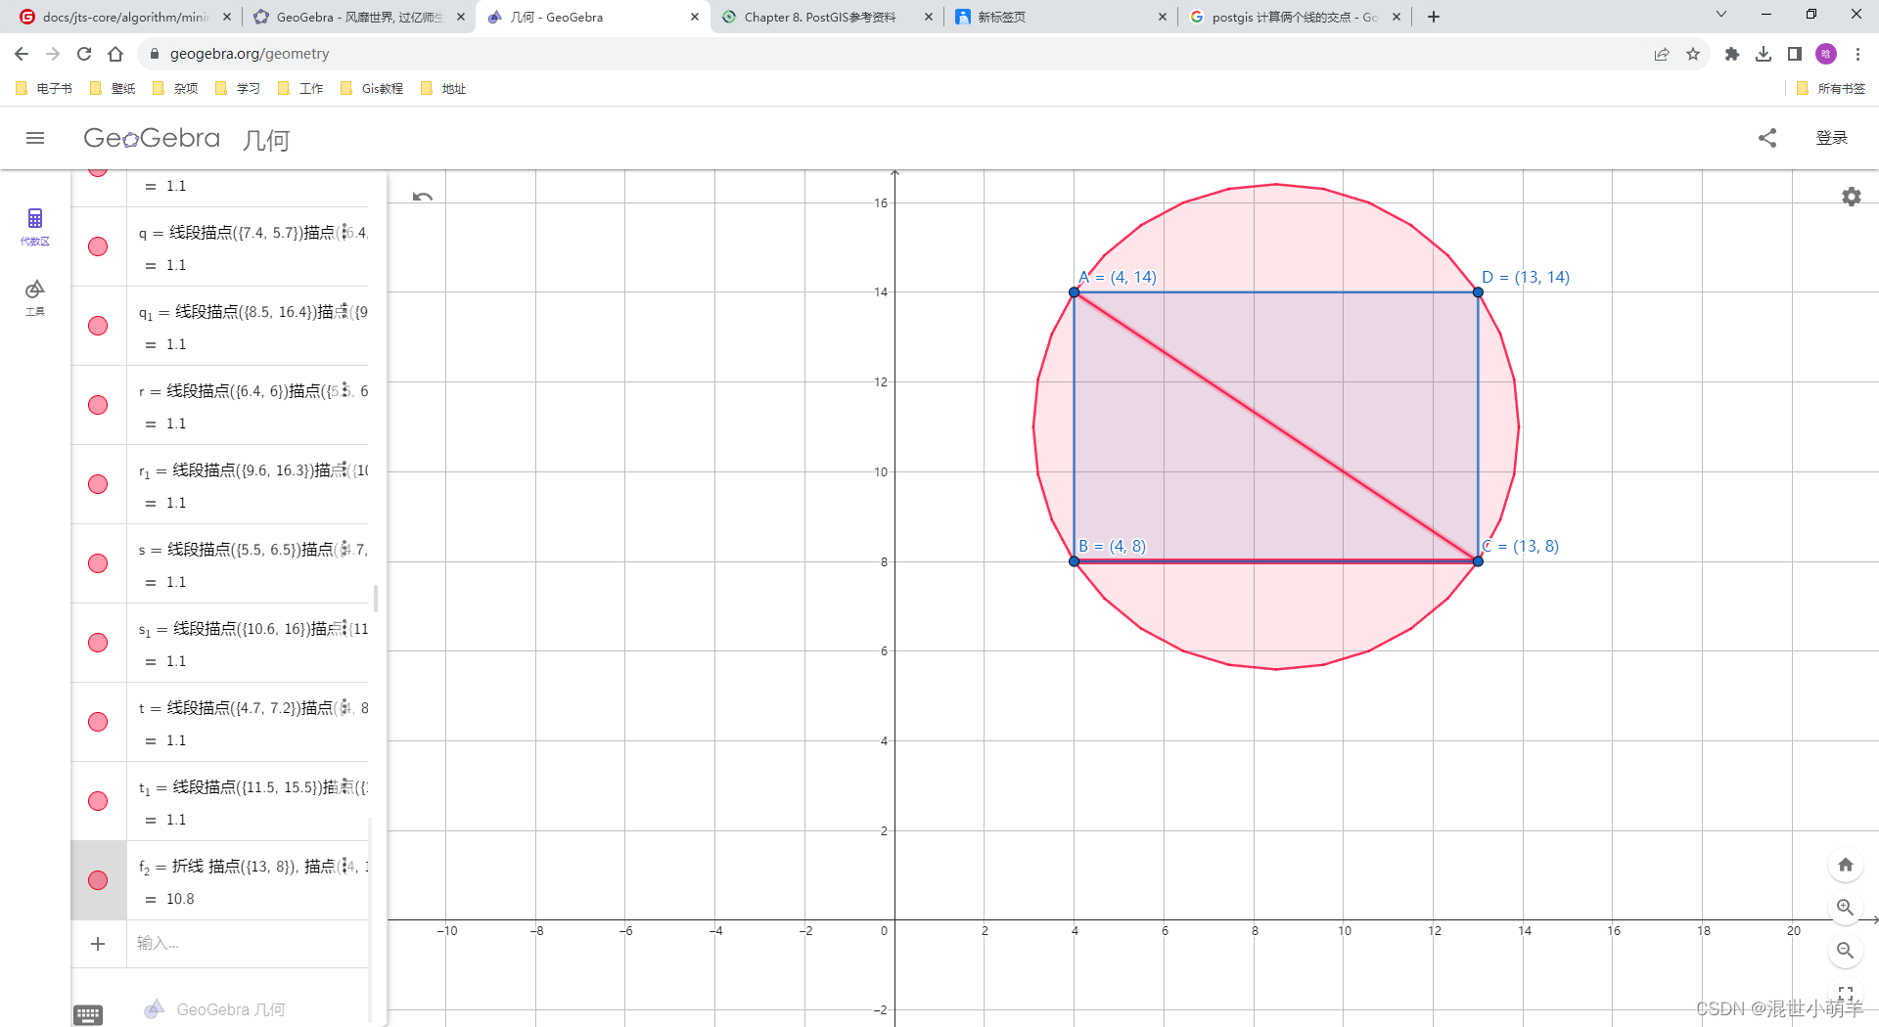1879x1027 pixels.
Task: Open more options for row s1
Action: pos(344,629)
